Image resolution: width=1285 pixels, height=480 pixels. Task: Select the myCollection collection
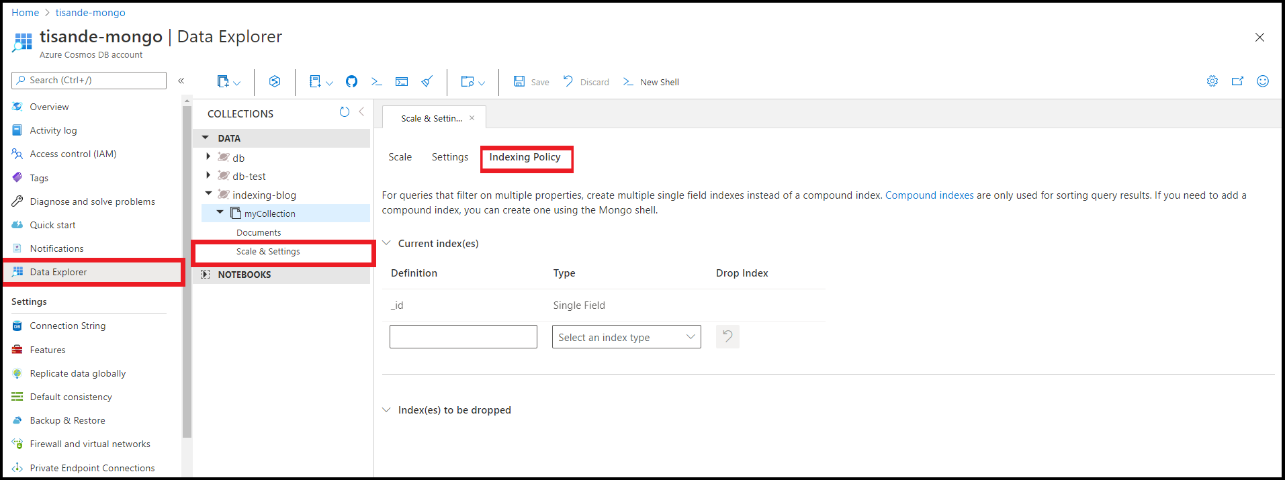[269, 213]
